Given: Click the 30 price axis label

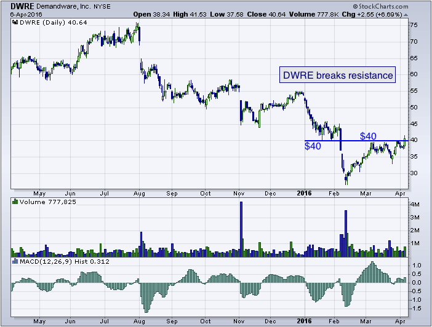Looking at the screenshot, I should pyautogui.click(x=414, y=173).
